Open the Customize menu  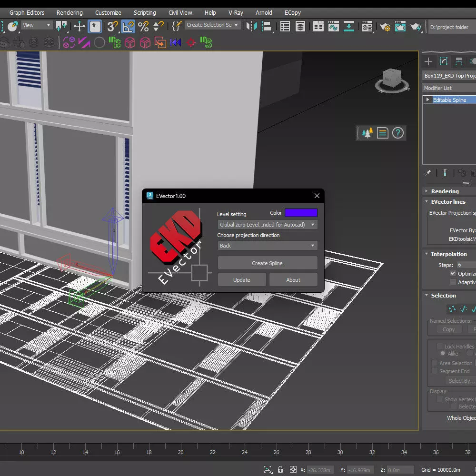tap(108, 12)
